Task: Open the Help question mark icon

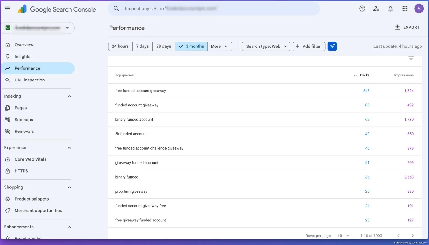Action: [362, 9]
